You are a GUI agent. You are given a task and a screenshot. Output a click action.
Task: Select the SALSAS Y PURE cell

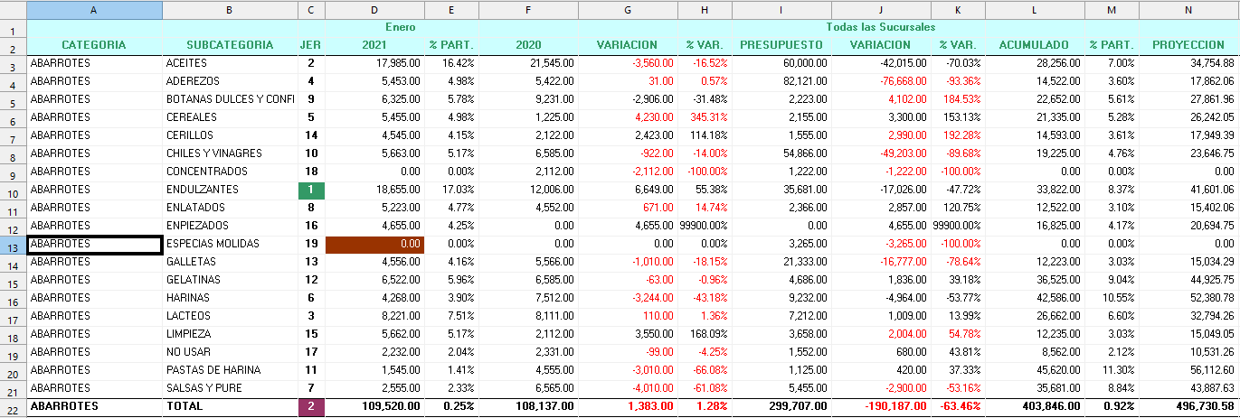230,387
